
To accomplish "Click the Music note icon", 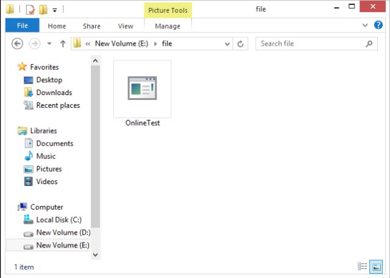I will click(x=29, y=156).
